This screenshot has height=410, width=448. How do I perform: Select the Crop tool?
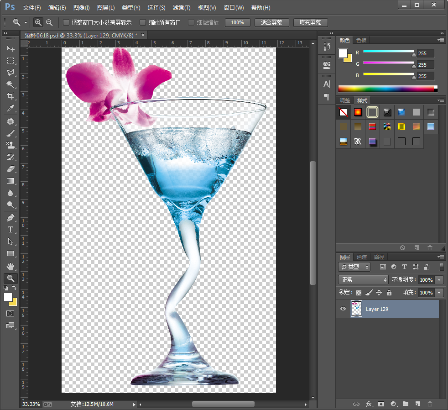click(10, 96)
